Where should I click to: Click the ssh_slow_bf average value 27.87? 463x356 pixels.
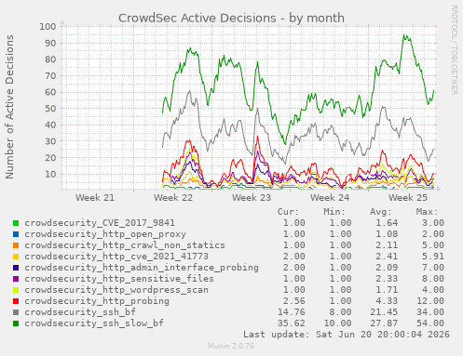384,323
